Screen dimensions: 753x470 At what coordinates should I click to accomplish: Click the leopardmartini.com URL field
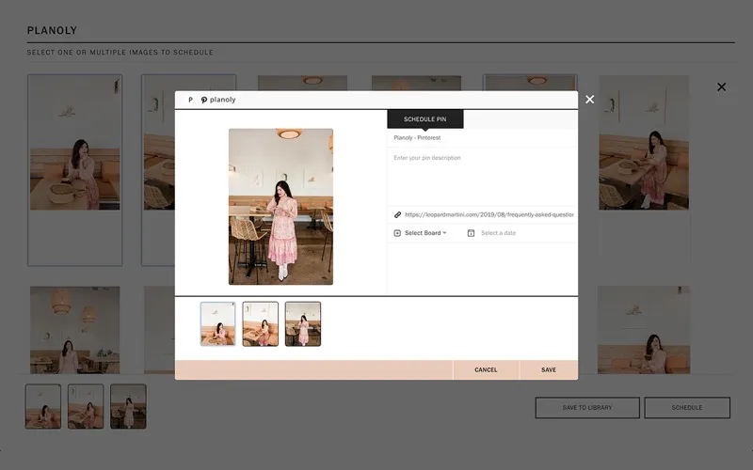point(489,215)
